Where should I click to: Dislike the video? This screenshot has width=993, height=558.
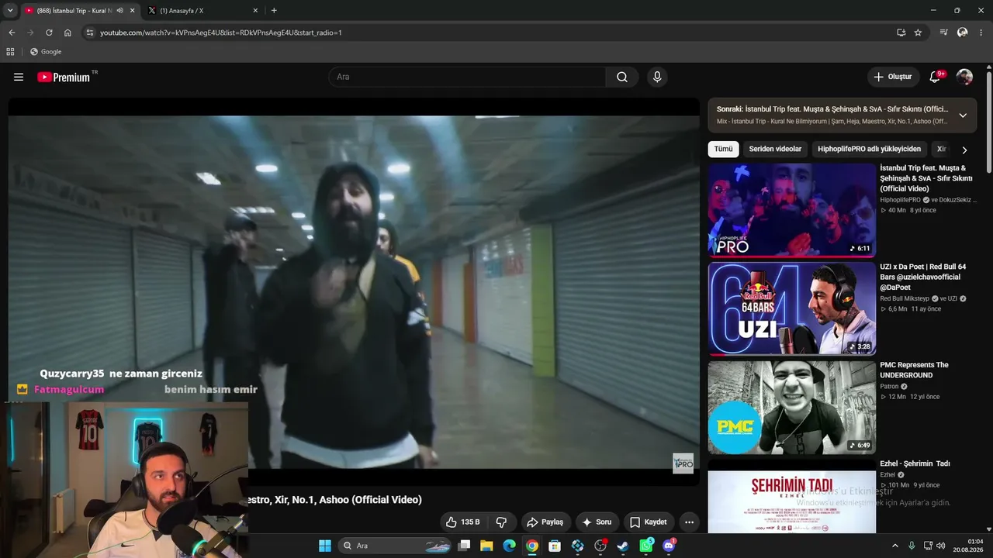(501, 522)
